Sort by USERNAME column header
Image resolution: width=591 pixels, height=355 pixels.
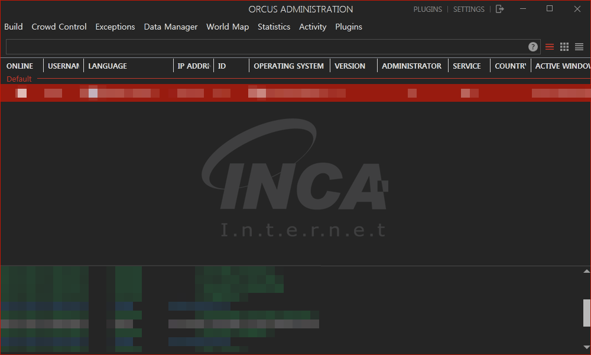63,66
